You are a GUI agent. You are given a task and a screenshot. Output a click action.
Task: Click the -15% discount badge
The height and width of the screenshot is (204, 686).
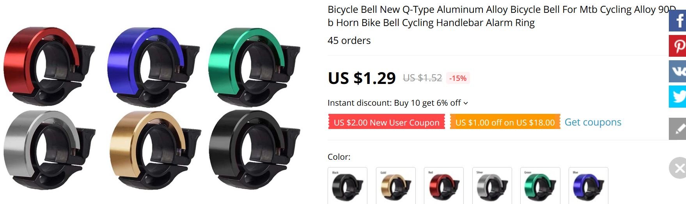(458, 78)
